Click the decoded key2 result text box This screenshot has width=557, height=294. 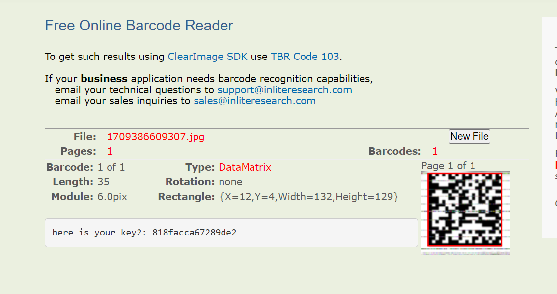(231, 233)
